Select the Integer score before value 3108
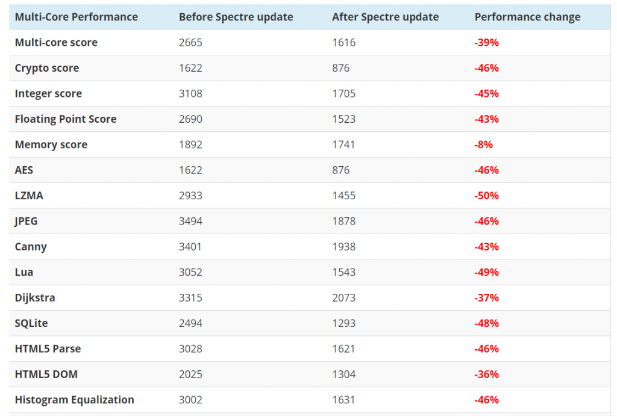This screenshot has width=617, height=416. coord(190,94)
